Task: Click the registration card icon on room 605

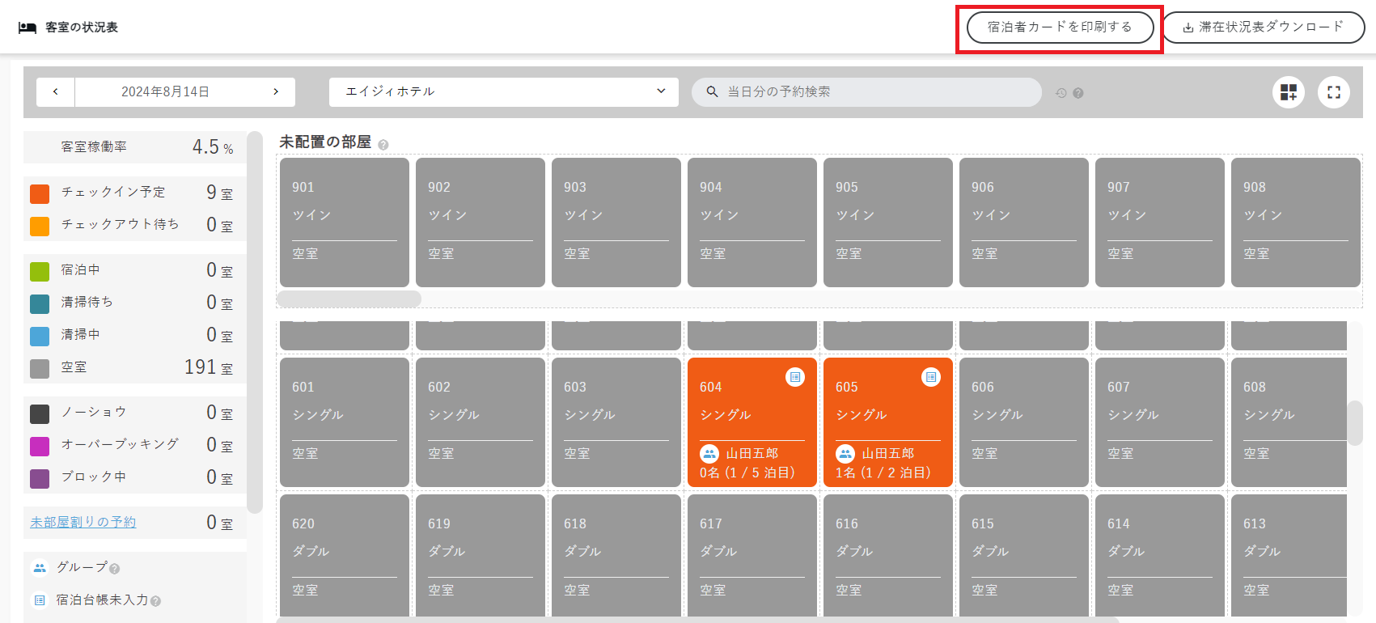Action: 931,377
